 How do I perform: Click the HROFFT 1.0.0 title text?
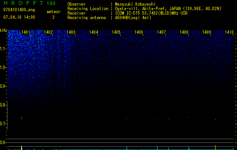coord(29,3)
